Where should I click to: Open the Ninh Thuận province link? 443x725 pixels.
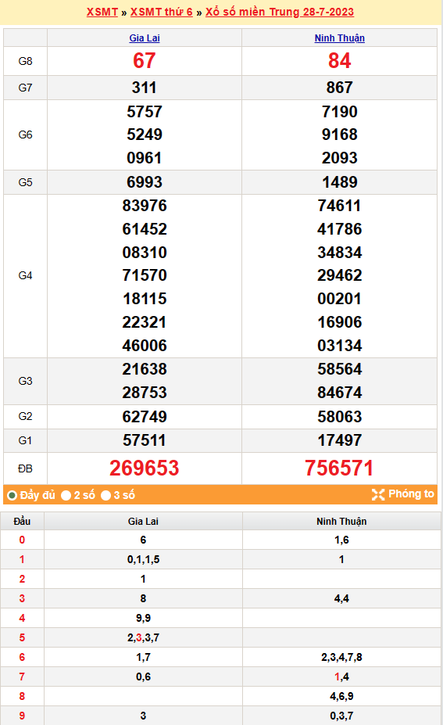[340, 38]
